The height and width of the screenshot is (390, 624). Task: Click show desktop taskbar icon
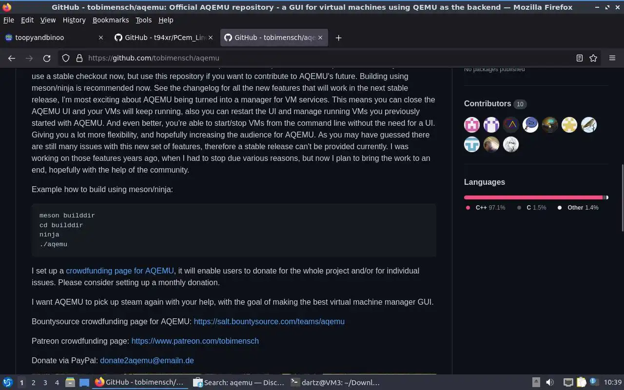pos(84,383)
